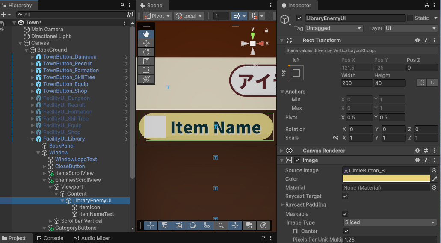
Task: Click the color eyedropper icon
Action: pyautogui.click(x=435, y=179)
